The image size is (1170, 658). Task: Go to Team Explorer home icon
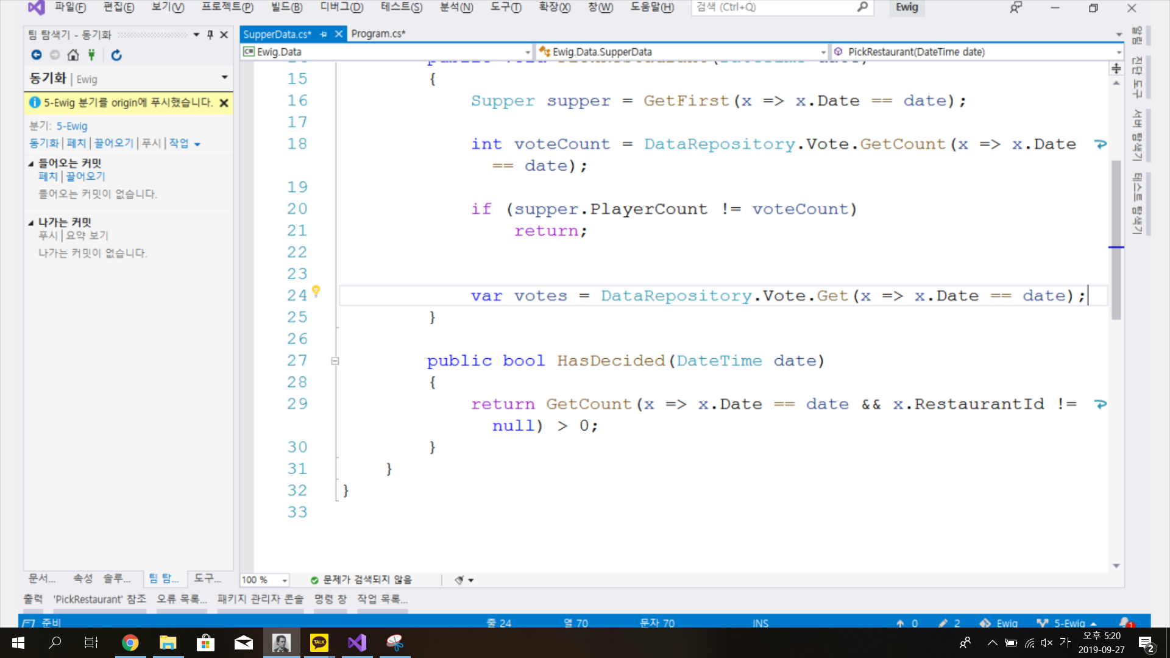(73, 55)
